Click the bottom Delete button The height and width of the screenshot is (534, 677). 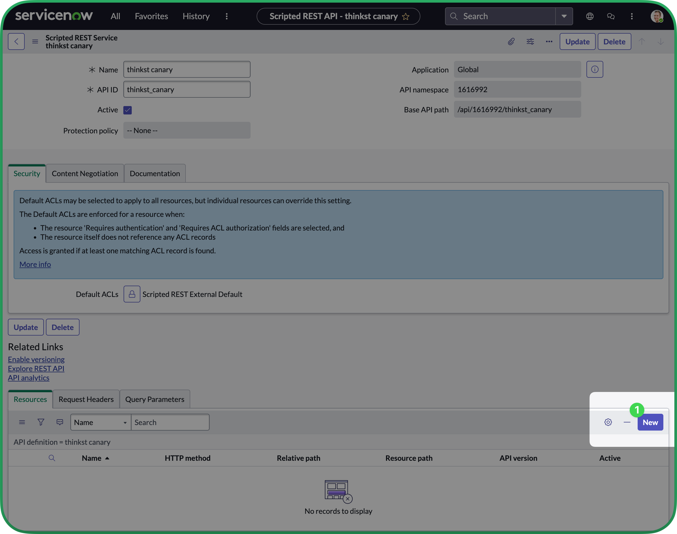click(x=62, y=327)
